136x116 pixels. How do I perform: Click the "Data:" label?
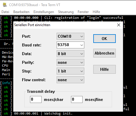pos(27,54)
